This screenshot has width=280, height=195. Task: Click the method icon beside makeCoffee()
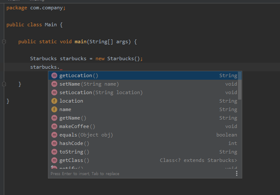point(54,126)
